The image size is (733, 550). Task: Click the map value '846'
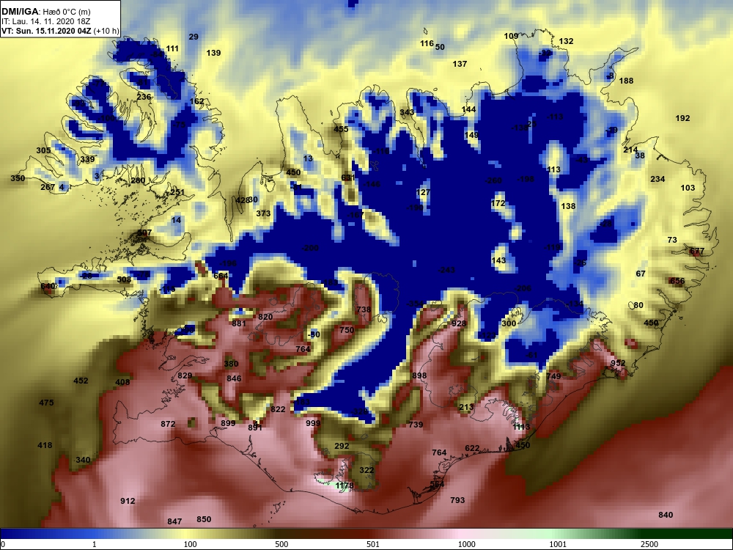(x=234, y=378)
